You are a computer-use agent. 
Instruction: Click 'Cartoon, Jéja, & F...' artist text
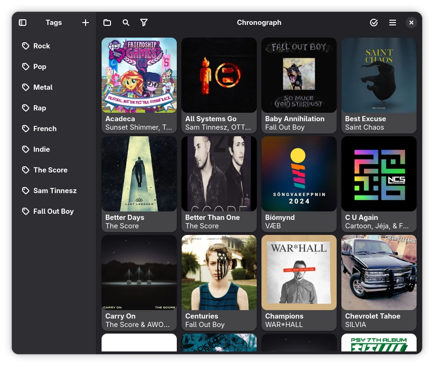click(x=377, y=226)
